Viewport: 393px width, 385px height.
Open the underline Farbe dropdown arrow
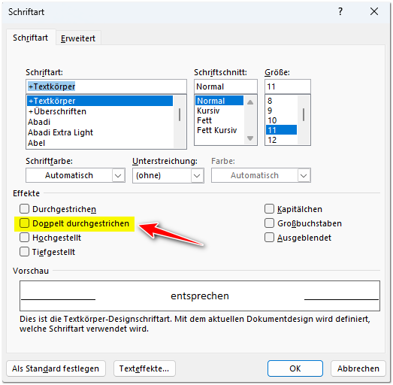(304, 175)
